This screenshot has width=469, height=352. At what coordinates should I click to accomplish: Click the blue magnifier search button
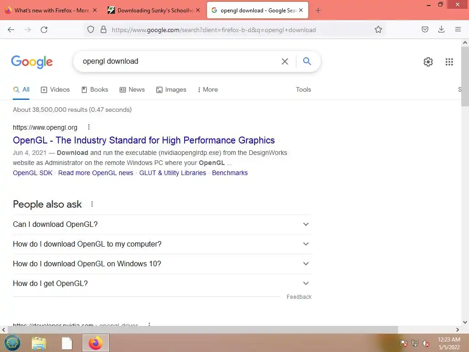(307, 61)
